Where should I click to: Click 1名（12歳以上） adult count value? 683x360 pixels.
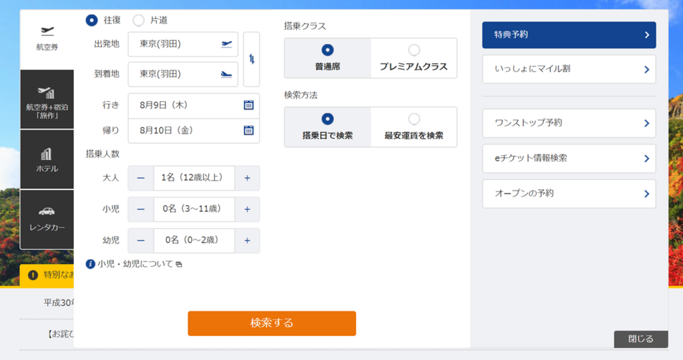[194, 178]
